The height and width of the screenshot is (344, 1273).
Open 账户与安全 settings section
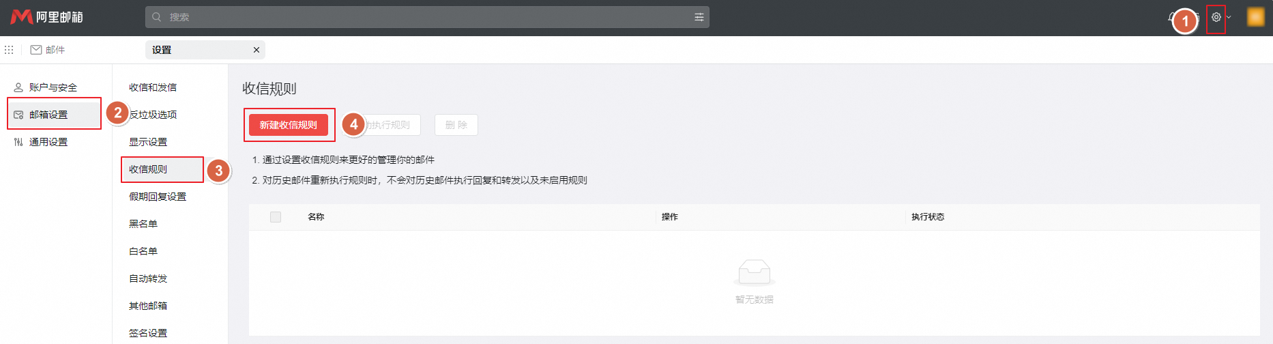pyautogui.click(x=53, y=87)
